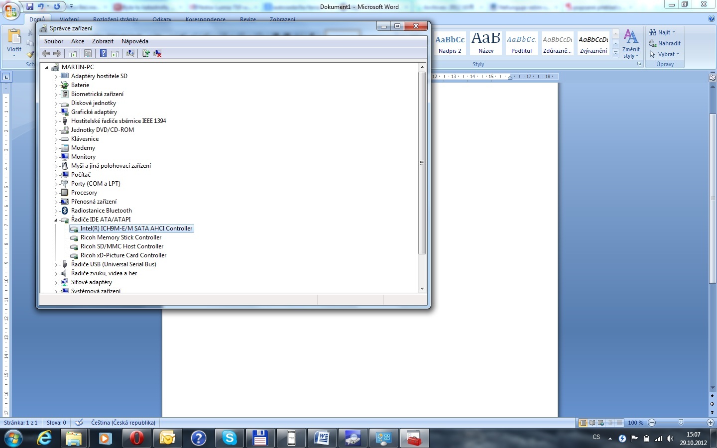Screen dimensions: 717x448
Task: Click the Uninstall device icon with red X
Action: [157, 53]
